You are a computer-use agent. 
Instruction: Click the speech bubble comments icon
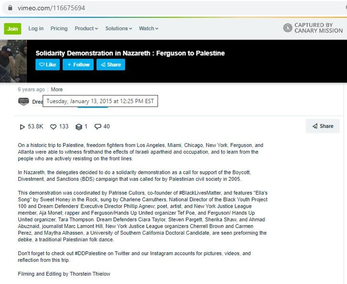click(x=98, y=127)
